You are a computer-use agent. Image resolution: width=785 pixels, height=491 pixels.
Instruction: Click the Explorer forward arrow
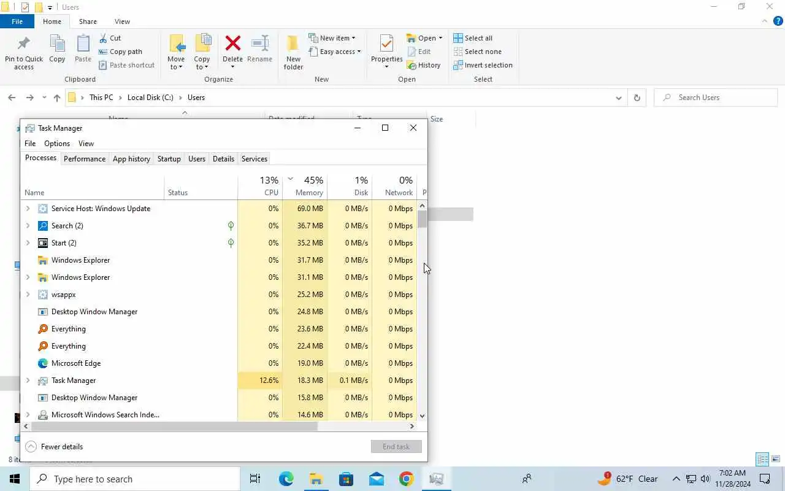click(x=29, y=98)
